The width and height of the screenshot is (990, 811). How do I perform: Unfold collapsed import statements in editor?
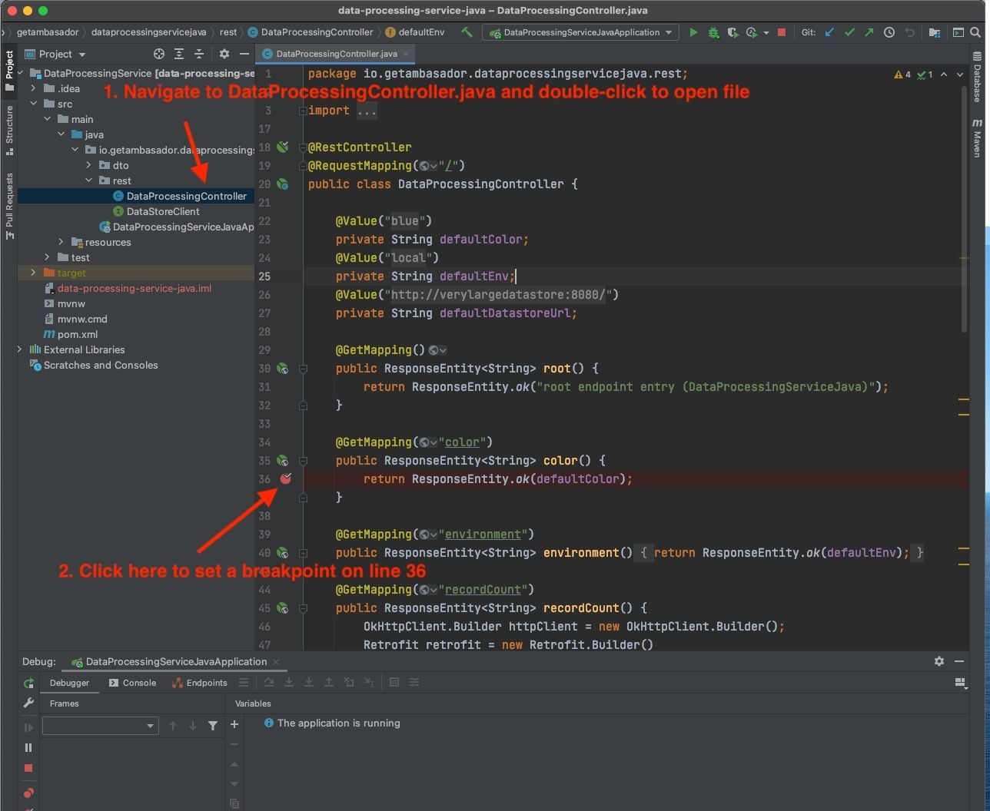pos(303,111)
